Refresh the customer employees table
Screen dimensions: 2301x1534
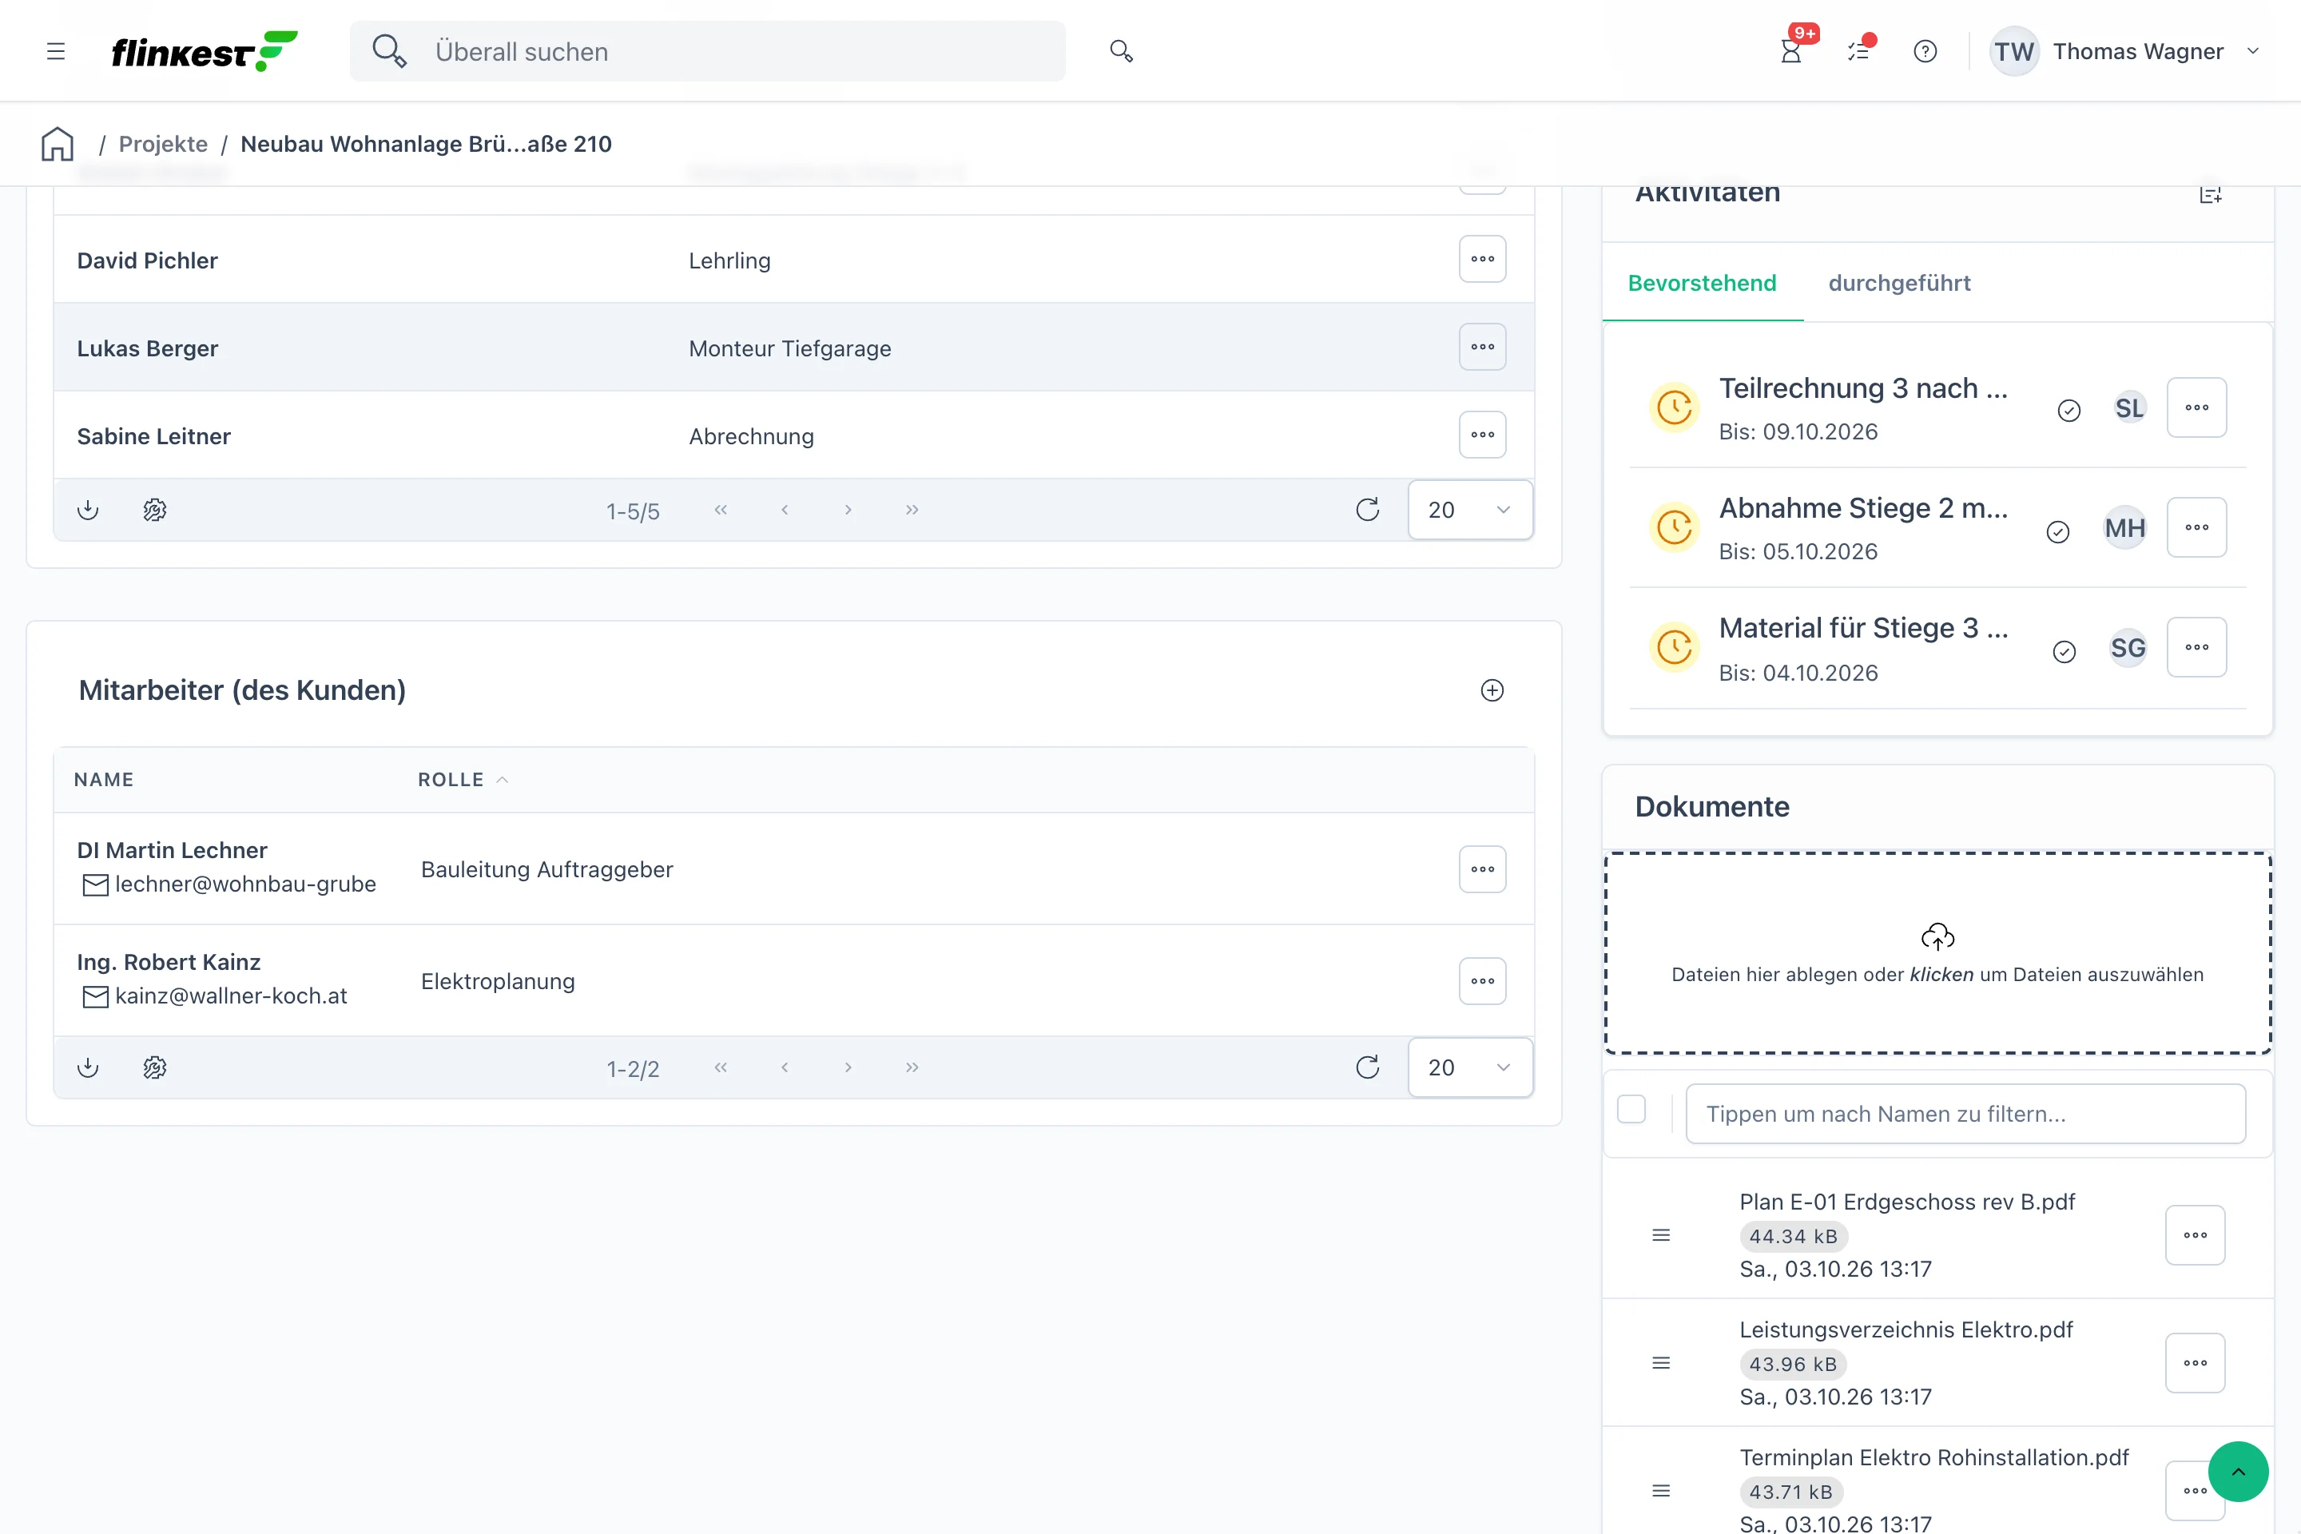(x=1368, y=1067)
